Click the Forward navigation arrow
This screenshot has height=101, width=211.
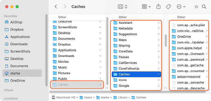[x=65, y=7]
